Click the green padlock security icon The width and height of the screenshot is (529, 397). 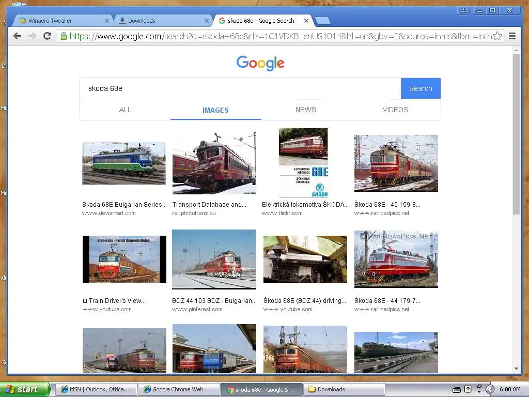tap(64, 36)
